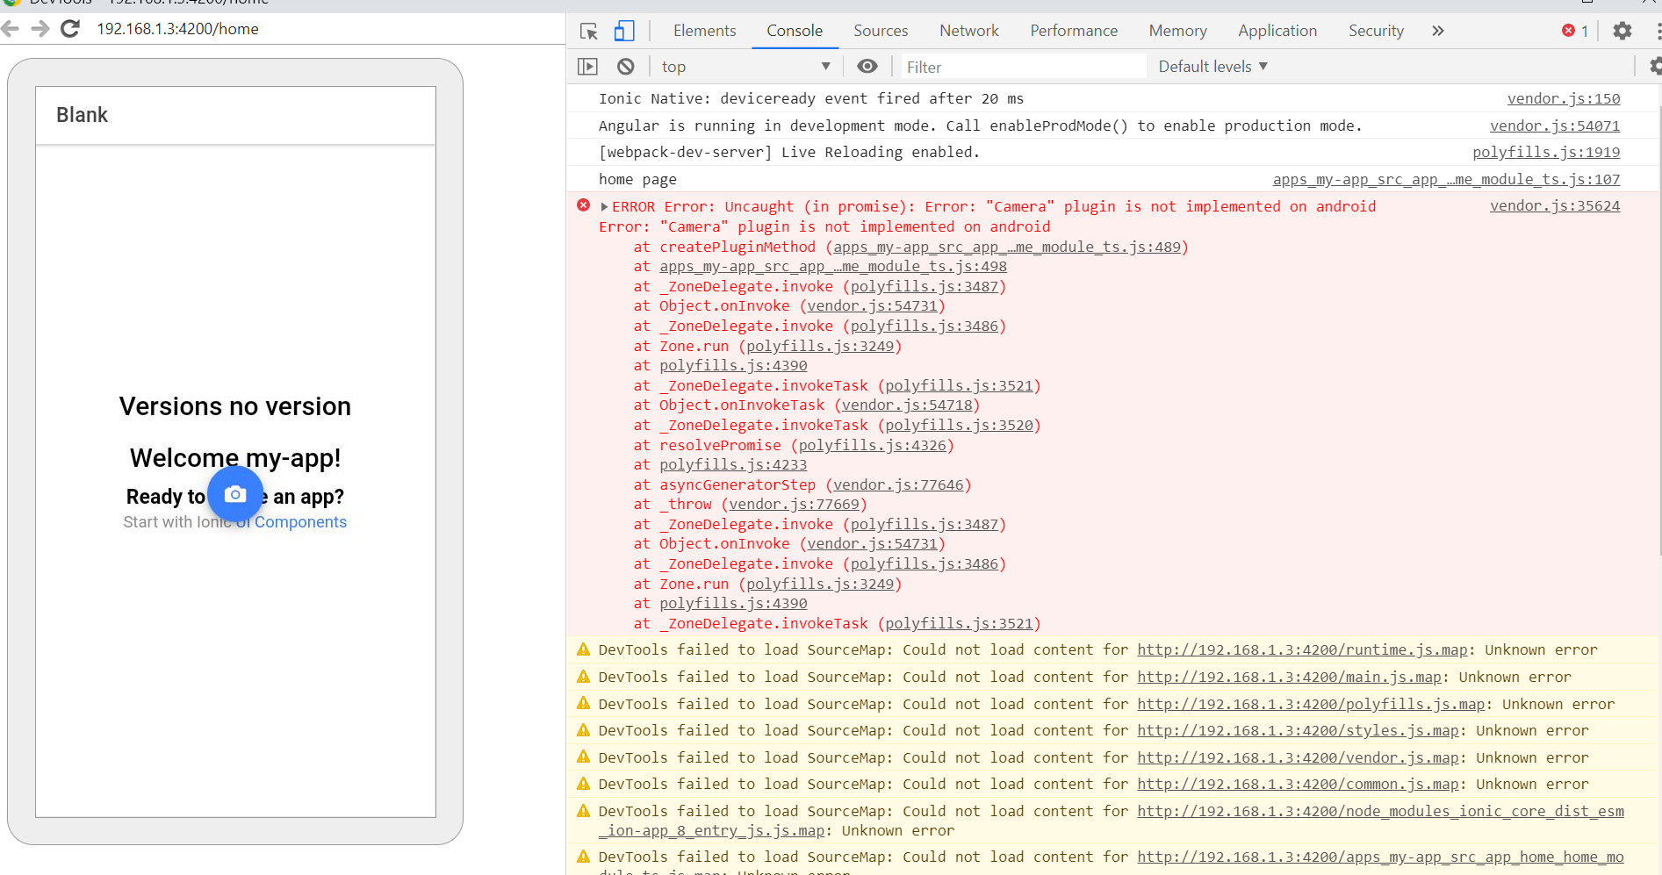Click the 'Versions no version' heading
The height and width of the screenshot is (875, 1662).
coord(235,406)
